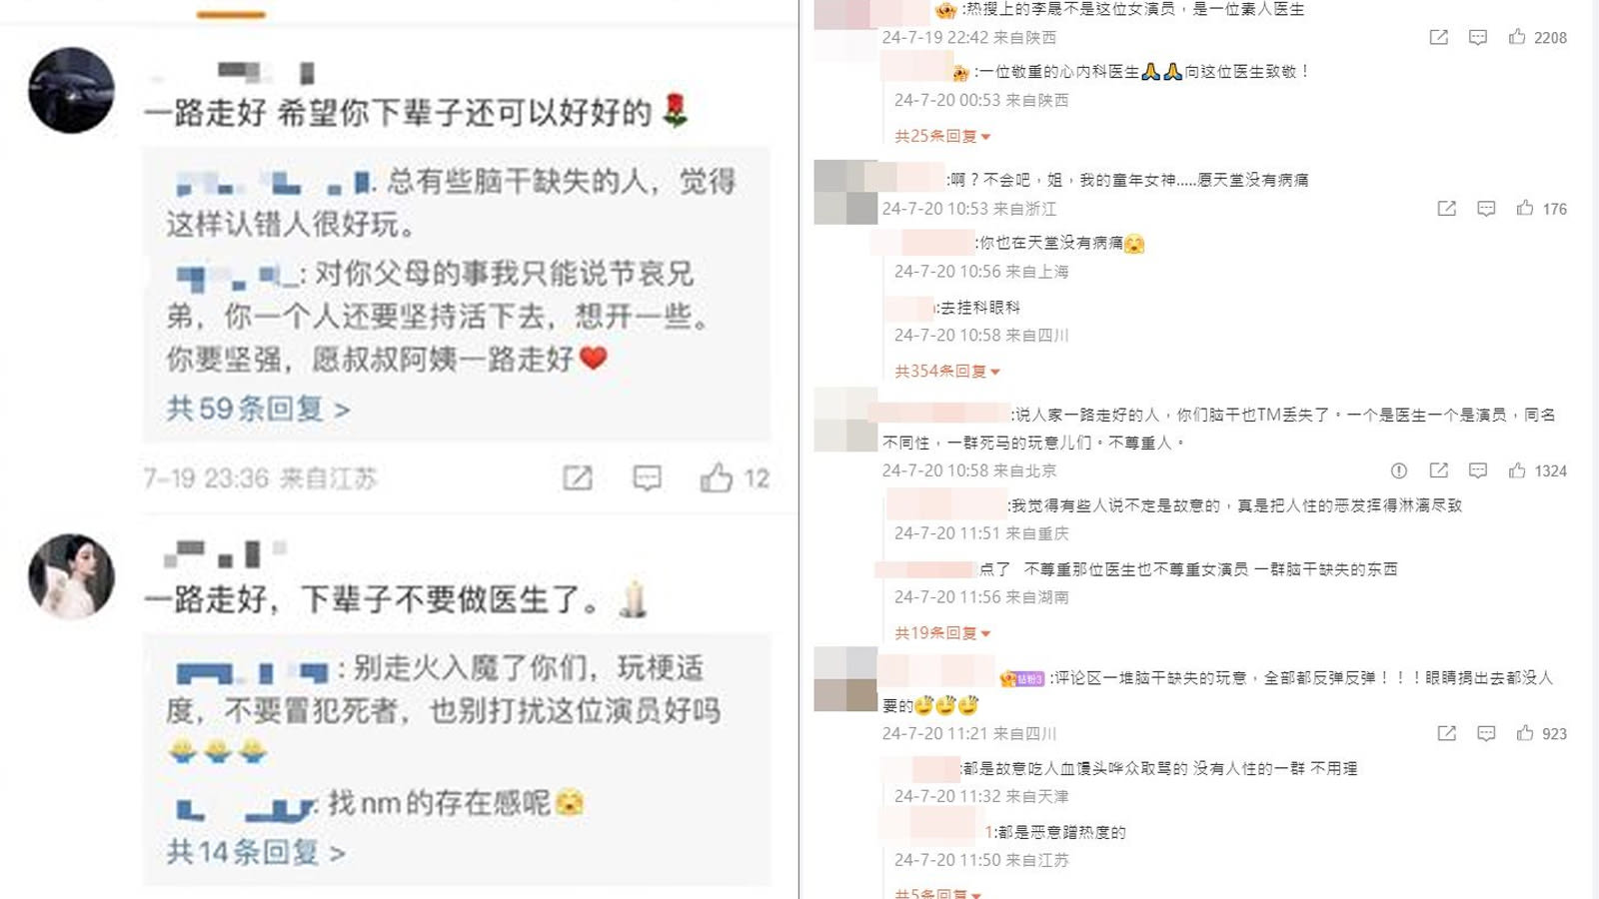Screen dimensions: 1599x899
Task: Reply to comment posted 24-7-19 22:42
Action: [1478, 37]
